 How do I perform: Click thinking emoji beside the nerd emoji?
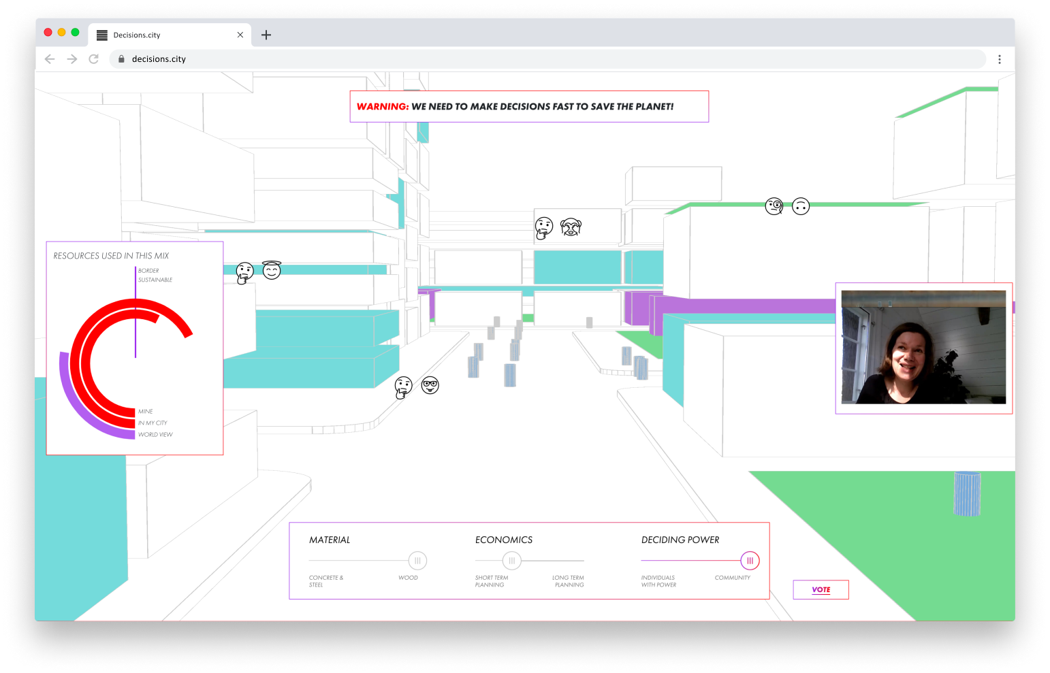click(x=403, y=388)
